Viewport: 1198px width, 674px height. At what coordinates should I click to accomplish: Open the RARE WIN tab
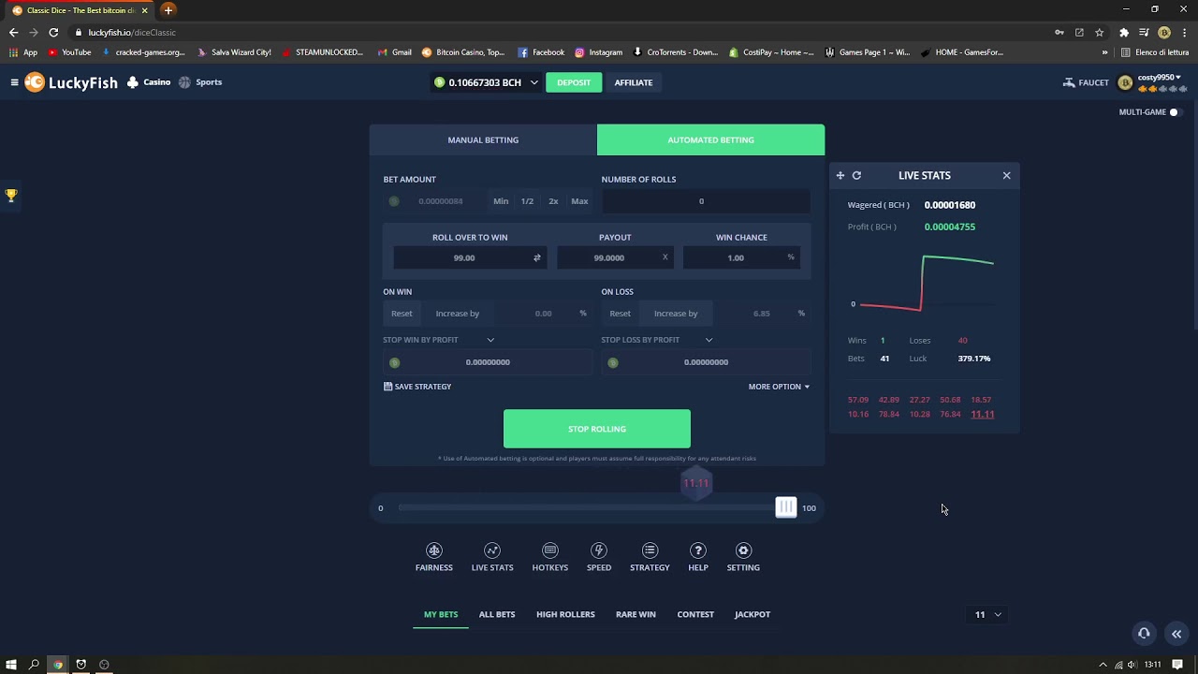(636, 615)
